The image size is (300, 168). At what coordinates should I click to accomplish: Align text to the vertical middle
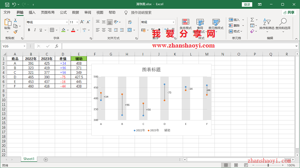click(104, 22)
